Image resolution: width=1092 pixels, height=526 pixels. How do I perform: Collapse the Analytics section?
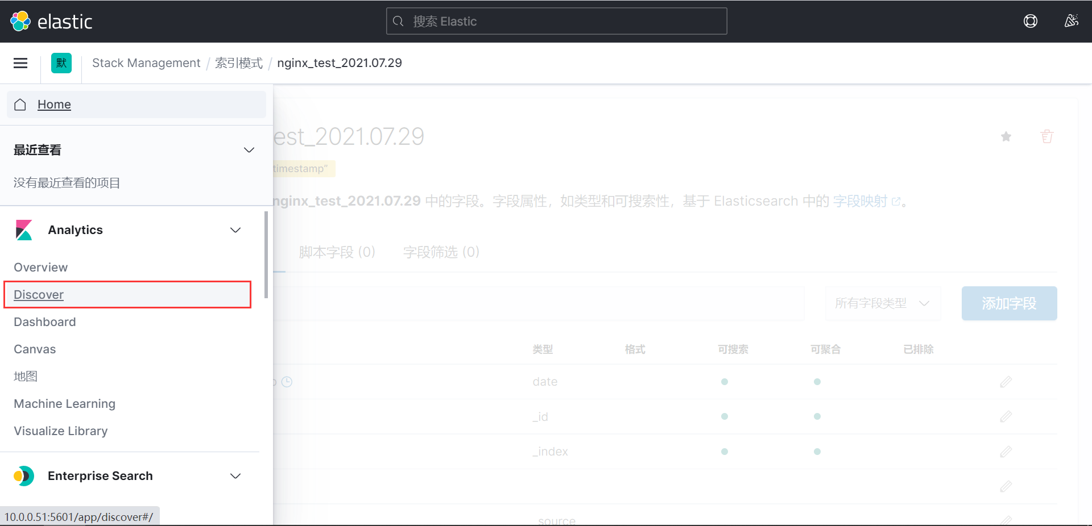[x=235, y=230]
